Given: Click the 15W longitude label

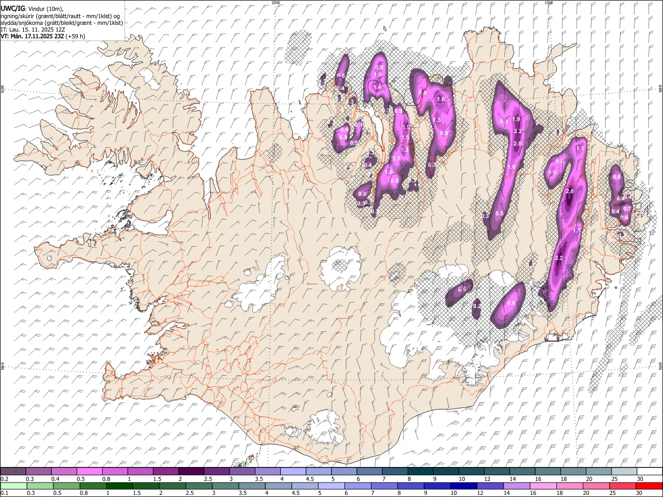Looking at the screenshot, I should coord(549,3).
